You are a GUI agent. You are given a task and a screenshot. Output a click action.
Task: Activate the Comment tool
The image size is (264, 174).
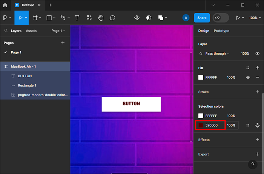pyautogui.click(x=112, y=18)
